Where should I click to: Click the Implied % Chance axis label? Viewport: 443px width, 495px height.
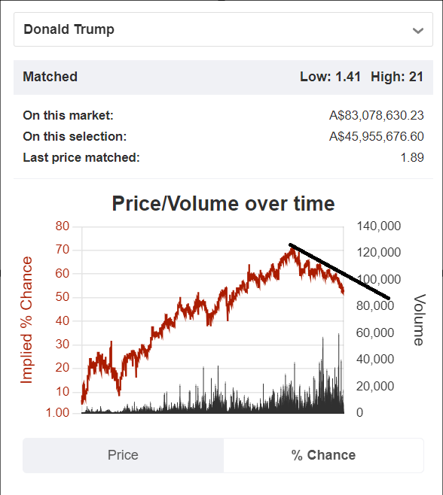pyautogui.click(x=26, y=320)
